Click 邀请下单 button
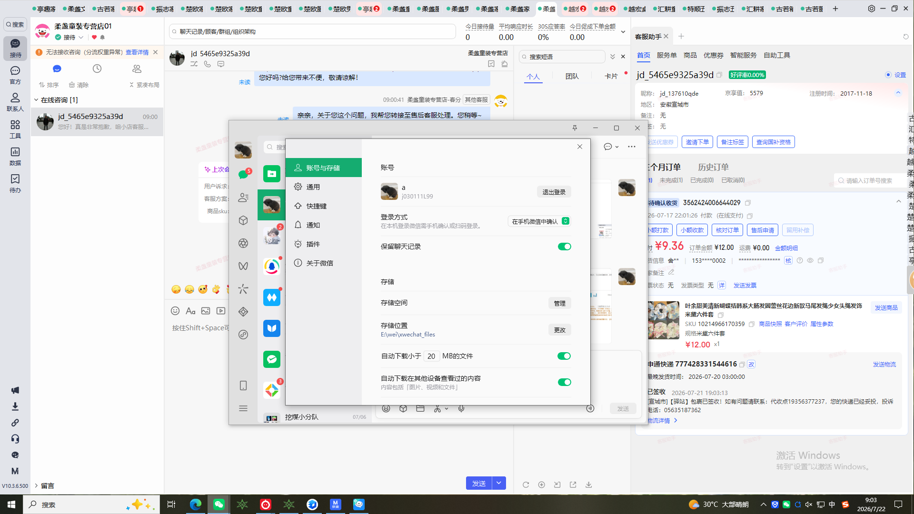 click(697, 142)
